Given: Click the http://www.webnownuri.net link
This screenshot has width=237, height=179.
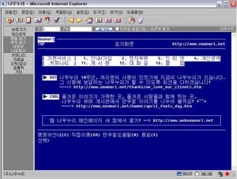Looking at the screenshot, I should (x=183, y=120).
